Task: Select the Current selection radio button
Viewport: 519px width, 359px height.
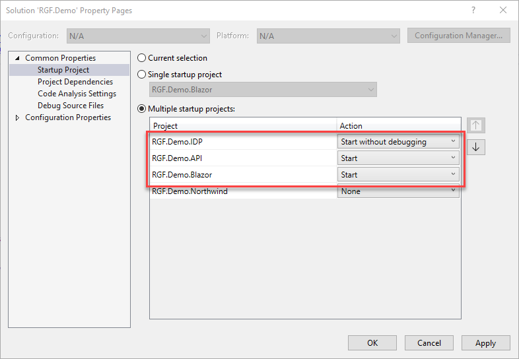Action: click(x=141, y=58)
